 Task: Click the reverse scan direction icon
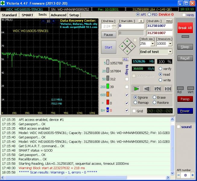click(147, 89)
